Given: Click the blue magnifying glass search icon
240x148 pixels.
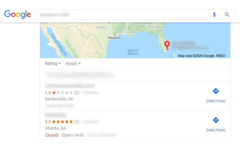Looking at the screenshot, I should 227,15.
